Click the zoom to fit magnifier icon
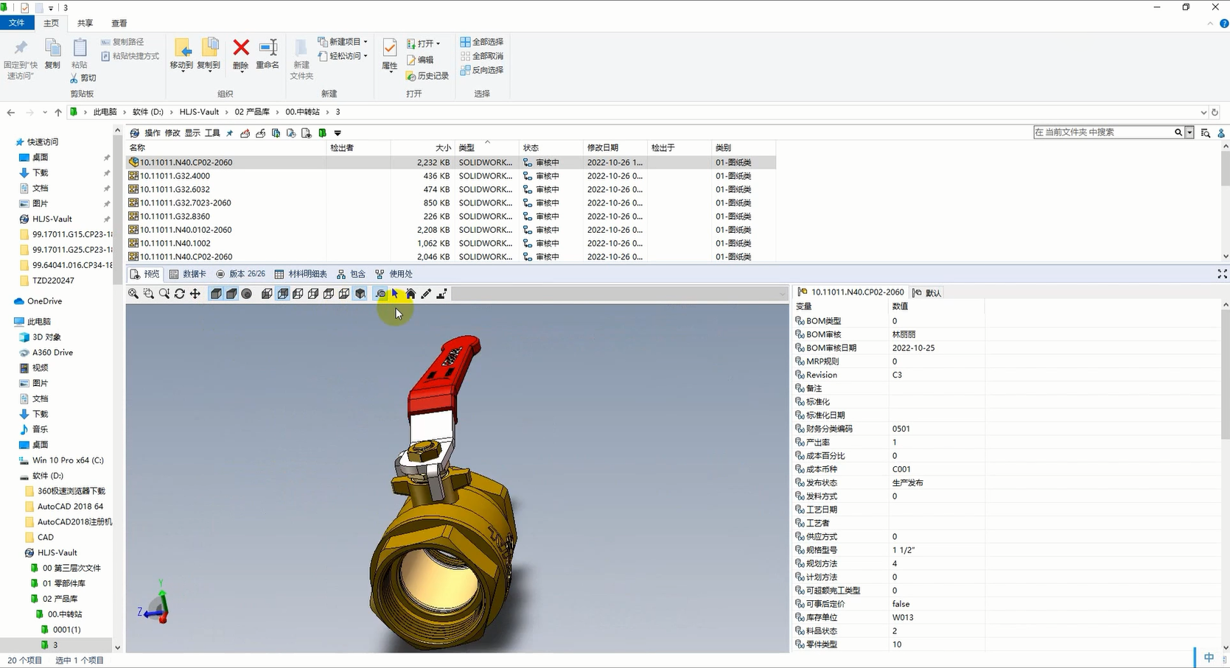1230x668 pixels. (x=133, y=294)
